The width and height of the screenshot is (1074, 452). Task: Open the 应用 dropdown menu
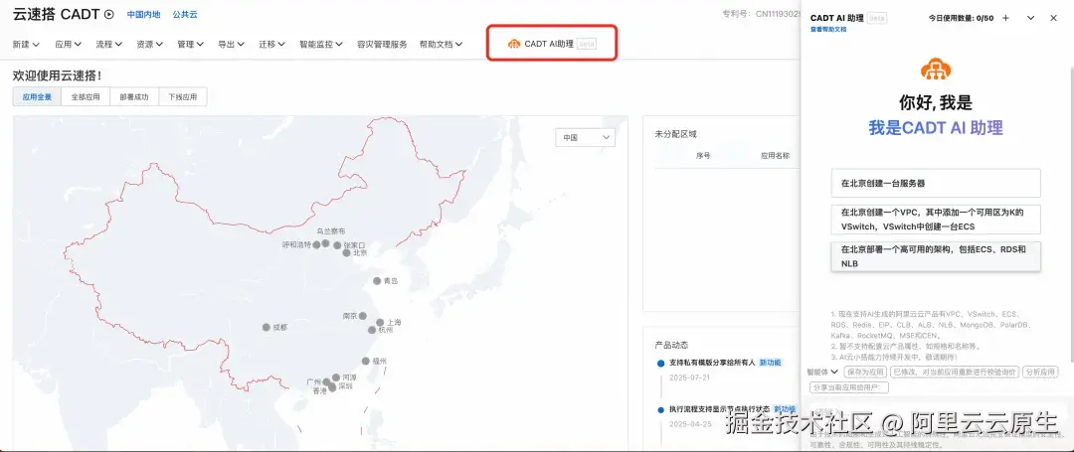69,44
